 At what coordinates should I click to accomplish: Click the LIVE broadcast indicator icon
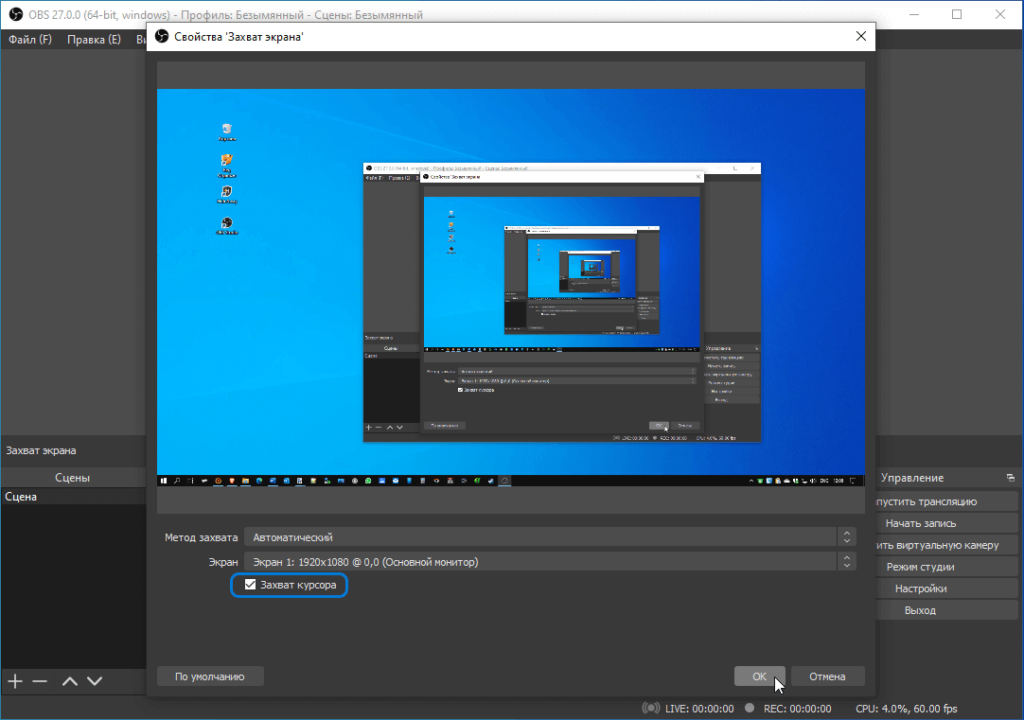652,708
